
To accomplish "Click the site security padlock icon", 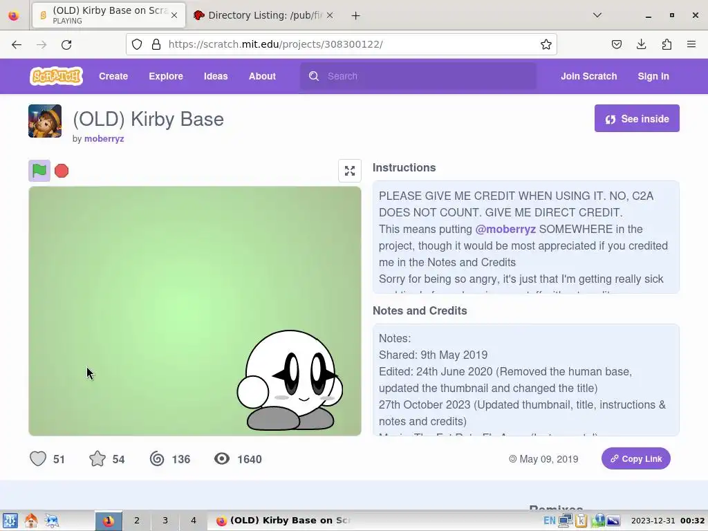I will pos(156,44).
